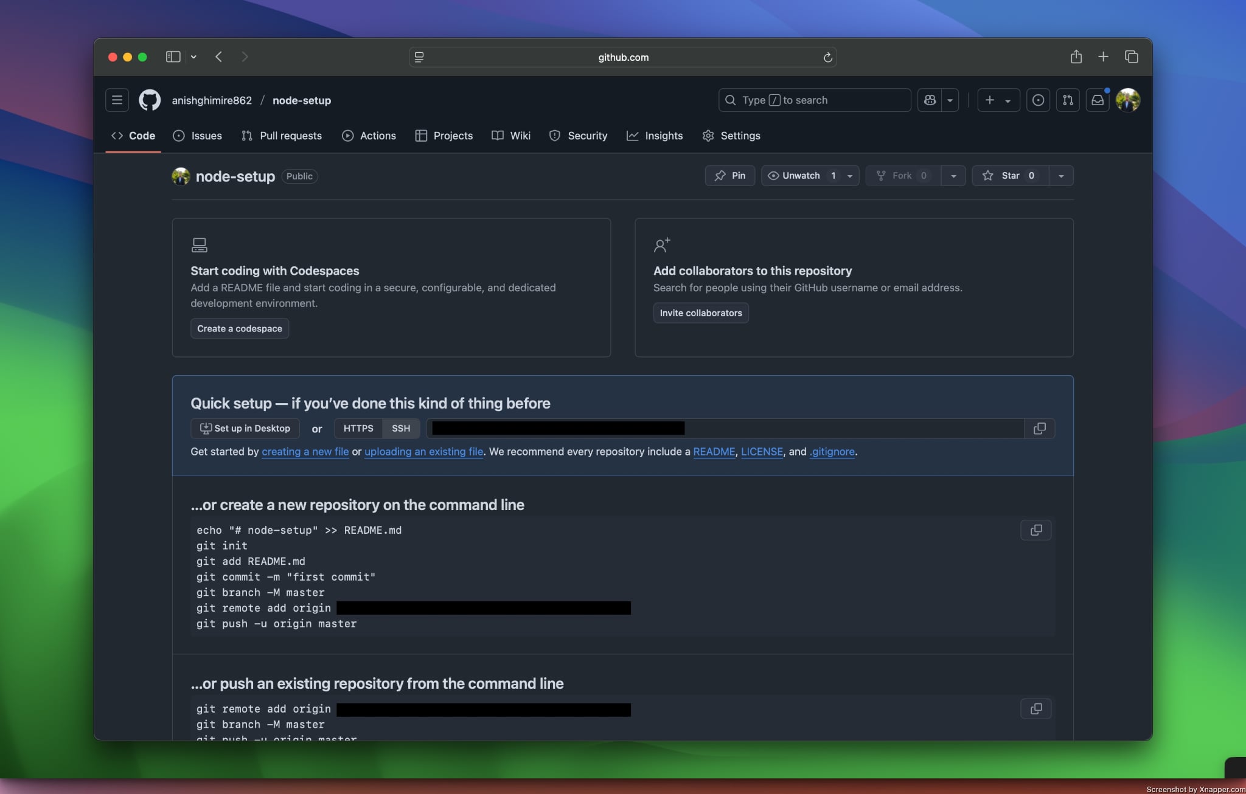
Task: Open the notifications inbox icon
Action: click(x=1097, y=100)
